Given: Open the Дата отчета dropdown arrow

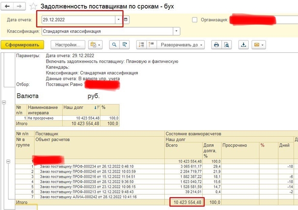Looking at the screenshot, I should 118,20.
